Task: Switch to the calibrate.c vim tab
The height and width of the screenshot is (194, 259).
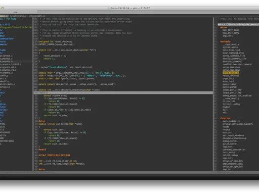Action: click(x=18, y=16)
